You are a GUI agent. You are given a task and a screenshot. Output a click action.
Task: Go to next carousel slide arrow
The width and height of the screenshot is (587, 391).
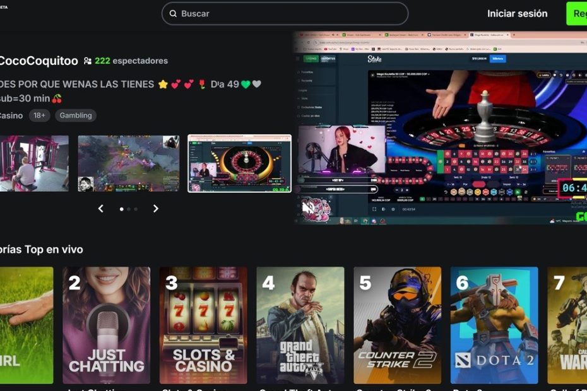pyautogui.click(x=156, y=208)
